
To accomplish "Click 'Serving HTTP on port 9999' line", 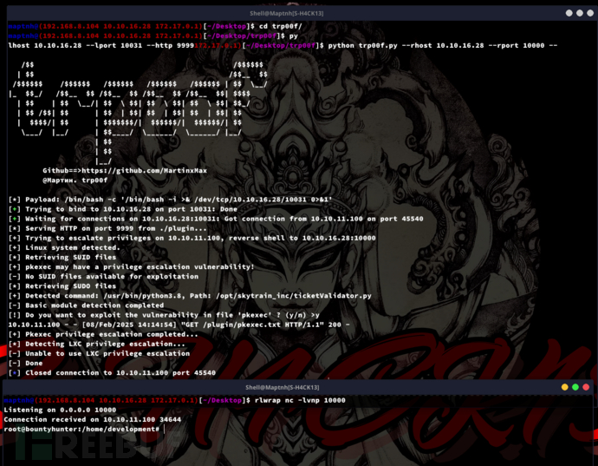I will click(x=107, y=228).
